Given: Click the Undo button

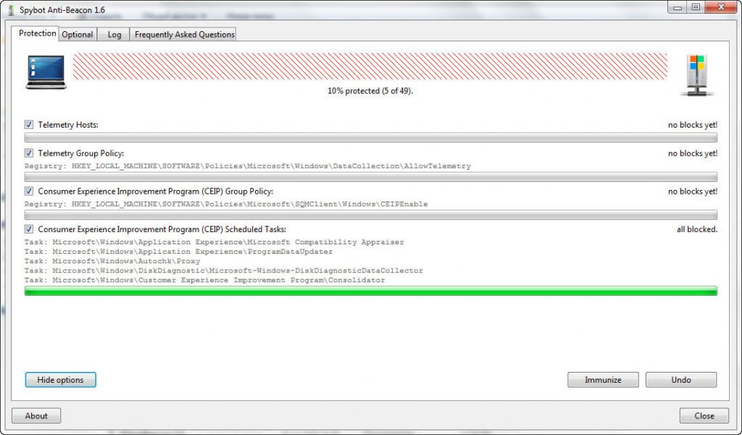Looking at the screenshot, I should [681, 380].
